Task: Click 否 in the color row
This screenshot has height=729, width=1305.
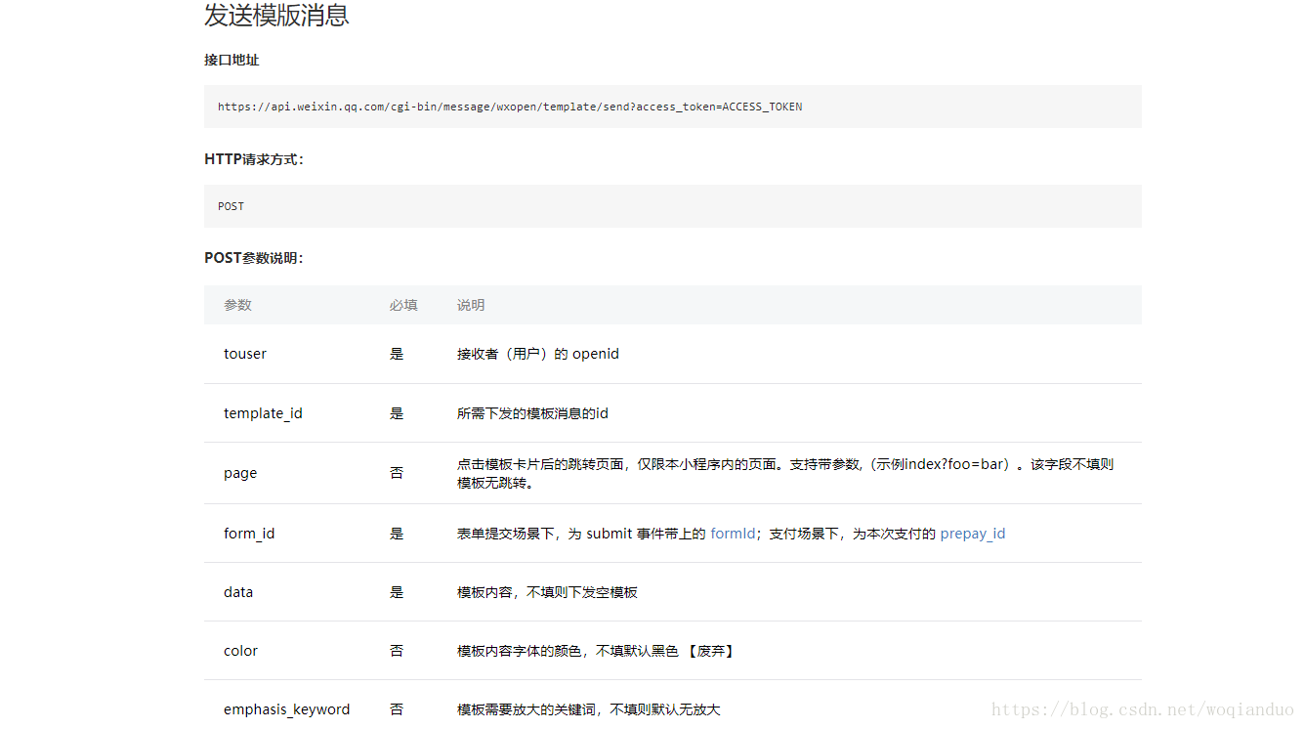Action: click(397, 651)
